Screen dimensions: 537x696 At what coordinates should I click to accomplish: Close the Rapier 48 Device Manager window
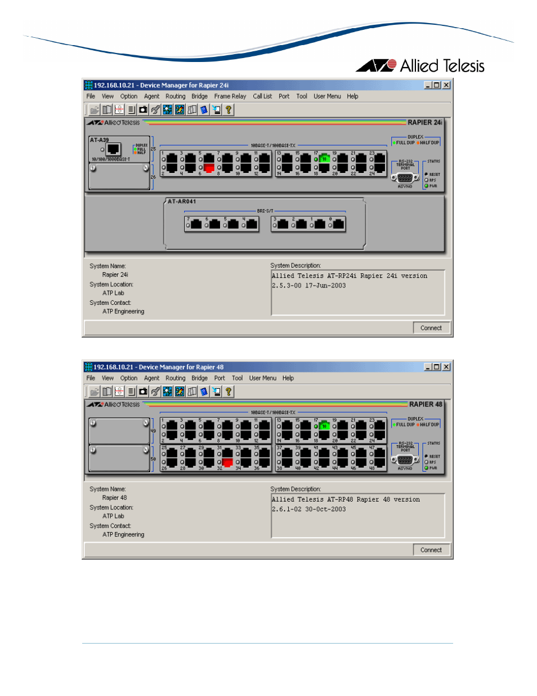click(446, 367)
